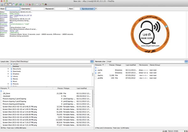Toggle the message log display
188x132 pixels.
(6, 4)
